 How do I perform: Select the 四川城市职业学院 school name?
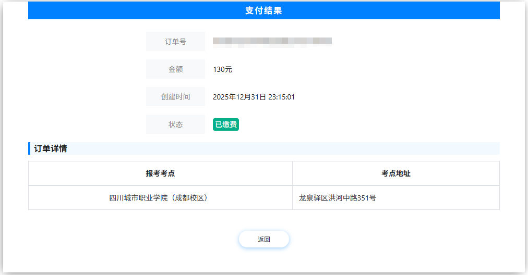click(140, 198)
